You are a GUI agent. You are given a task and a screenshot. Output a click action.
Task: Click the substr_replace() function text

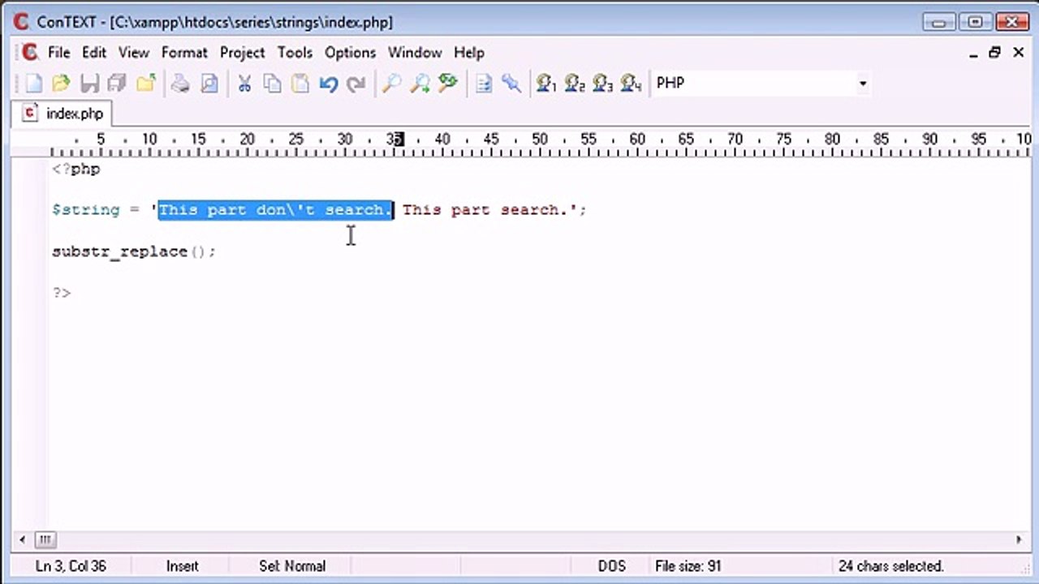click(x=134, y=251)
